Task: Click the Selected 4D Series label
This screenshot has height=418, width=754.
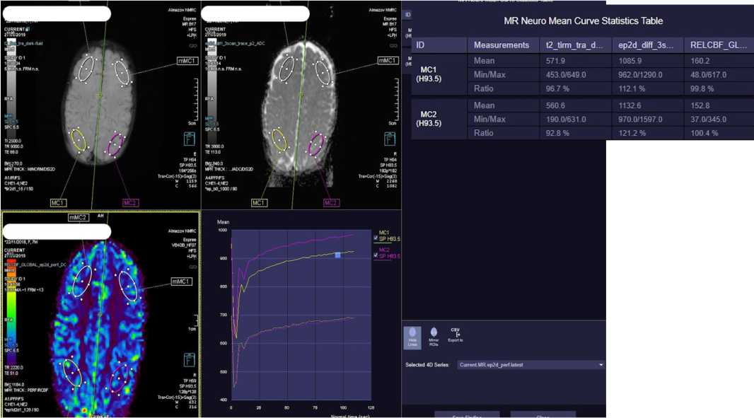Action: [x=427, y=365]
